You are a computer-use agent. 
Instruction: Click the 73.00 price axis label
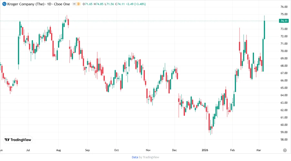pyautogui.click(x=284, y=29)
